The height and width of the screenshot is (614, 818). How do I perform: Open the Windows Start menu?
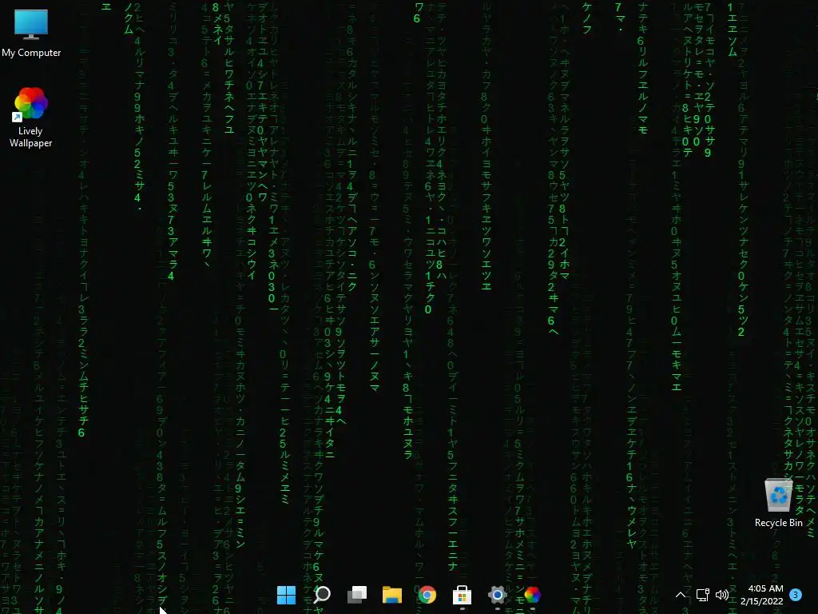click(286, 595)
